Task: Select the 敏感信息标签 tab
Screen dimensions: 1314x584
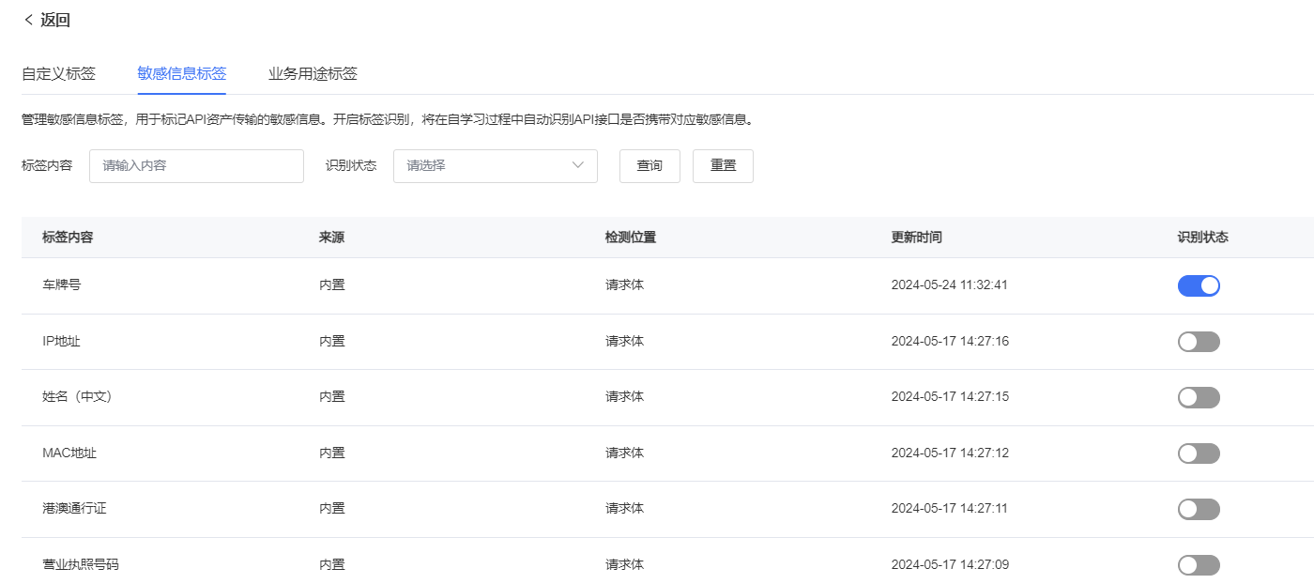Action: [181, 73]
